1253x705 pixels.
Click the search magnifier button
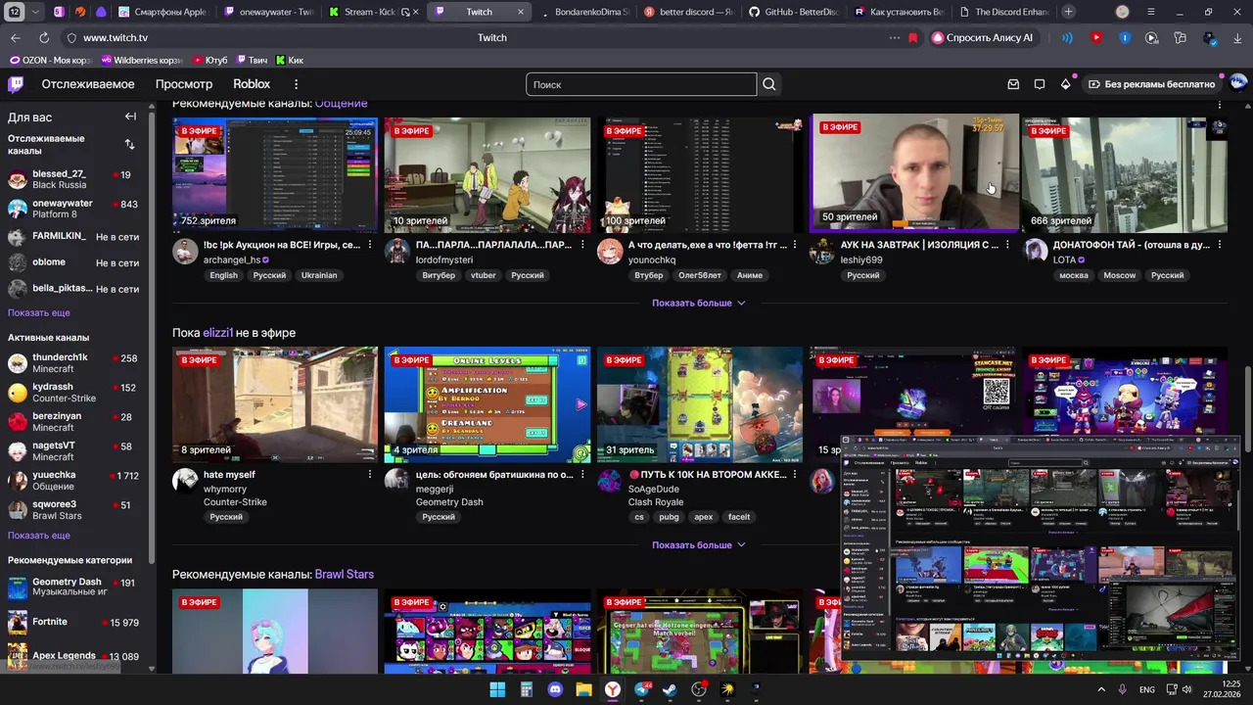coord(769,84)
